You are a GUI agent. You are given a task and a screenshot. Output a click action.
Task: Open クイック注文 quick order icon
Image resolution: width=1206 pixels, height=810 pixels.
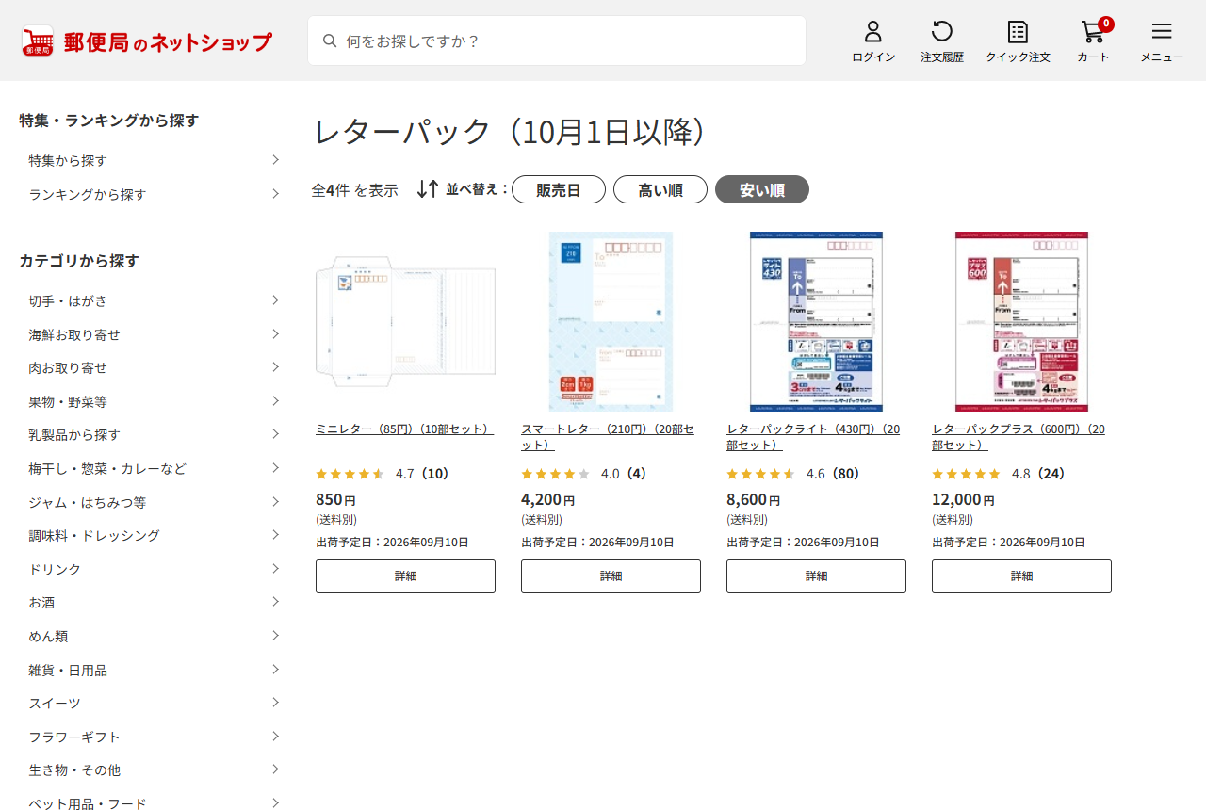click(1018, 41)
